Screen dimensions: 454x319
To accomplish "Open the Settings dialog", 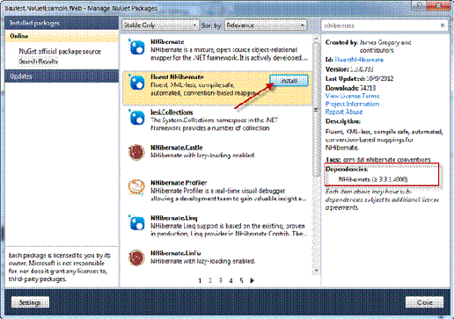I will (30, 302).
